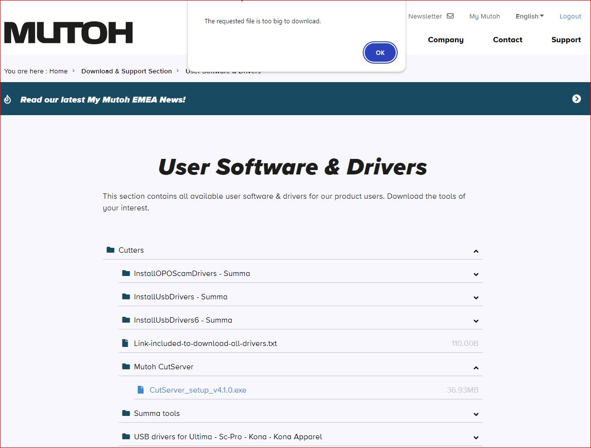Image resolution: width=591 pixels, height=448 pixels.
Task: Click the USB drivers for Ultima folder icon
Action: [x=126, y=436]
